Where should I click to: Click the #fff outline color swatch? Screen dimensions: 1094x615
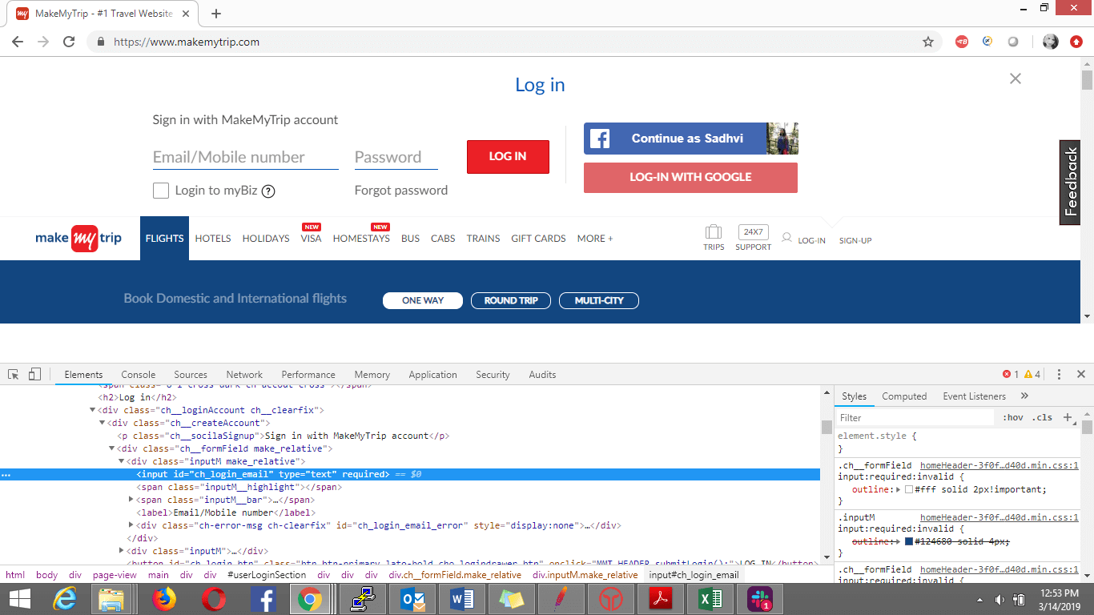pos(909,489)
